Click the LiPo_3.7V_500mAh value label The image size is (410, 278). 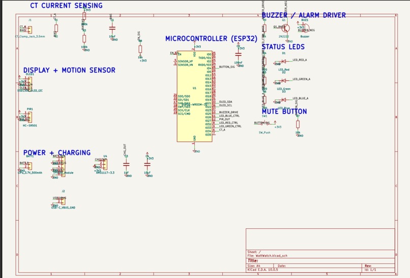click(x=30, y=173)
